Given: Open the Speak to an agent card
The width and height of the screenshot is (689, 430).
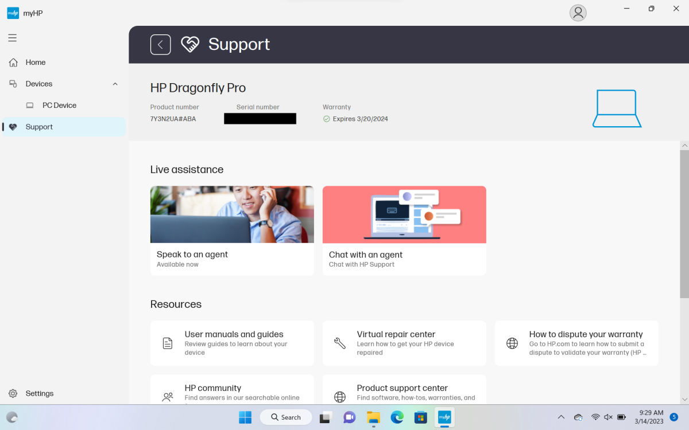Looking at the screenshot, I should (x=232, y=230).
